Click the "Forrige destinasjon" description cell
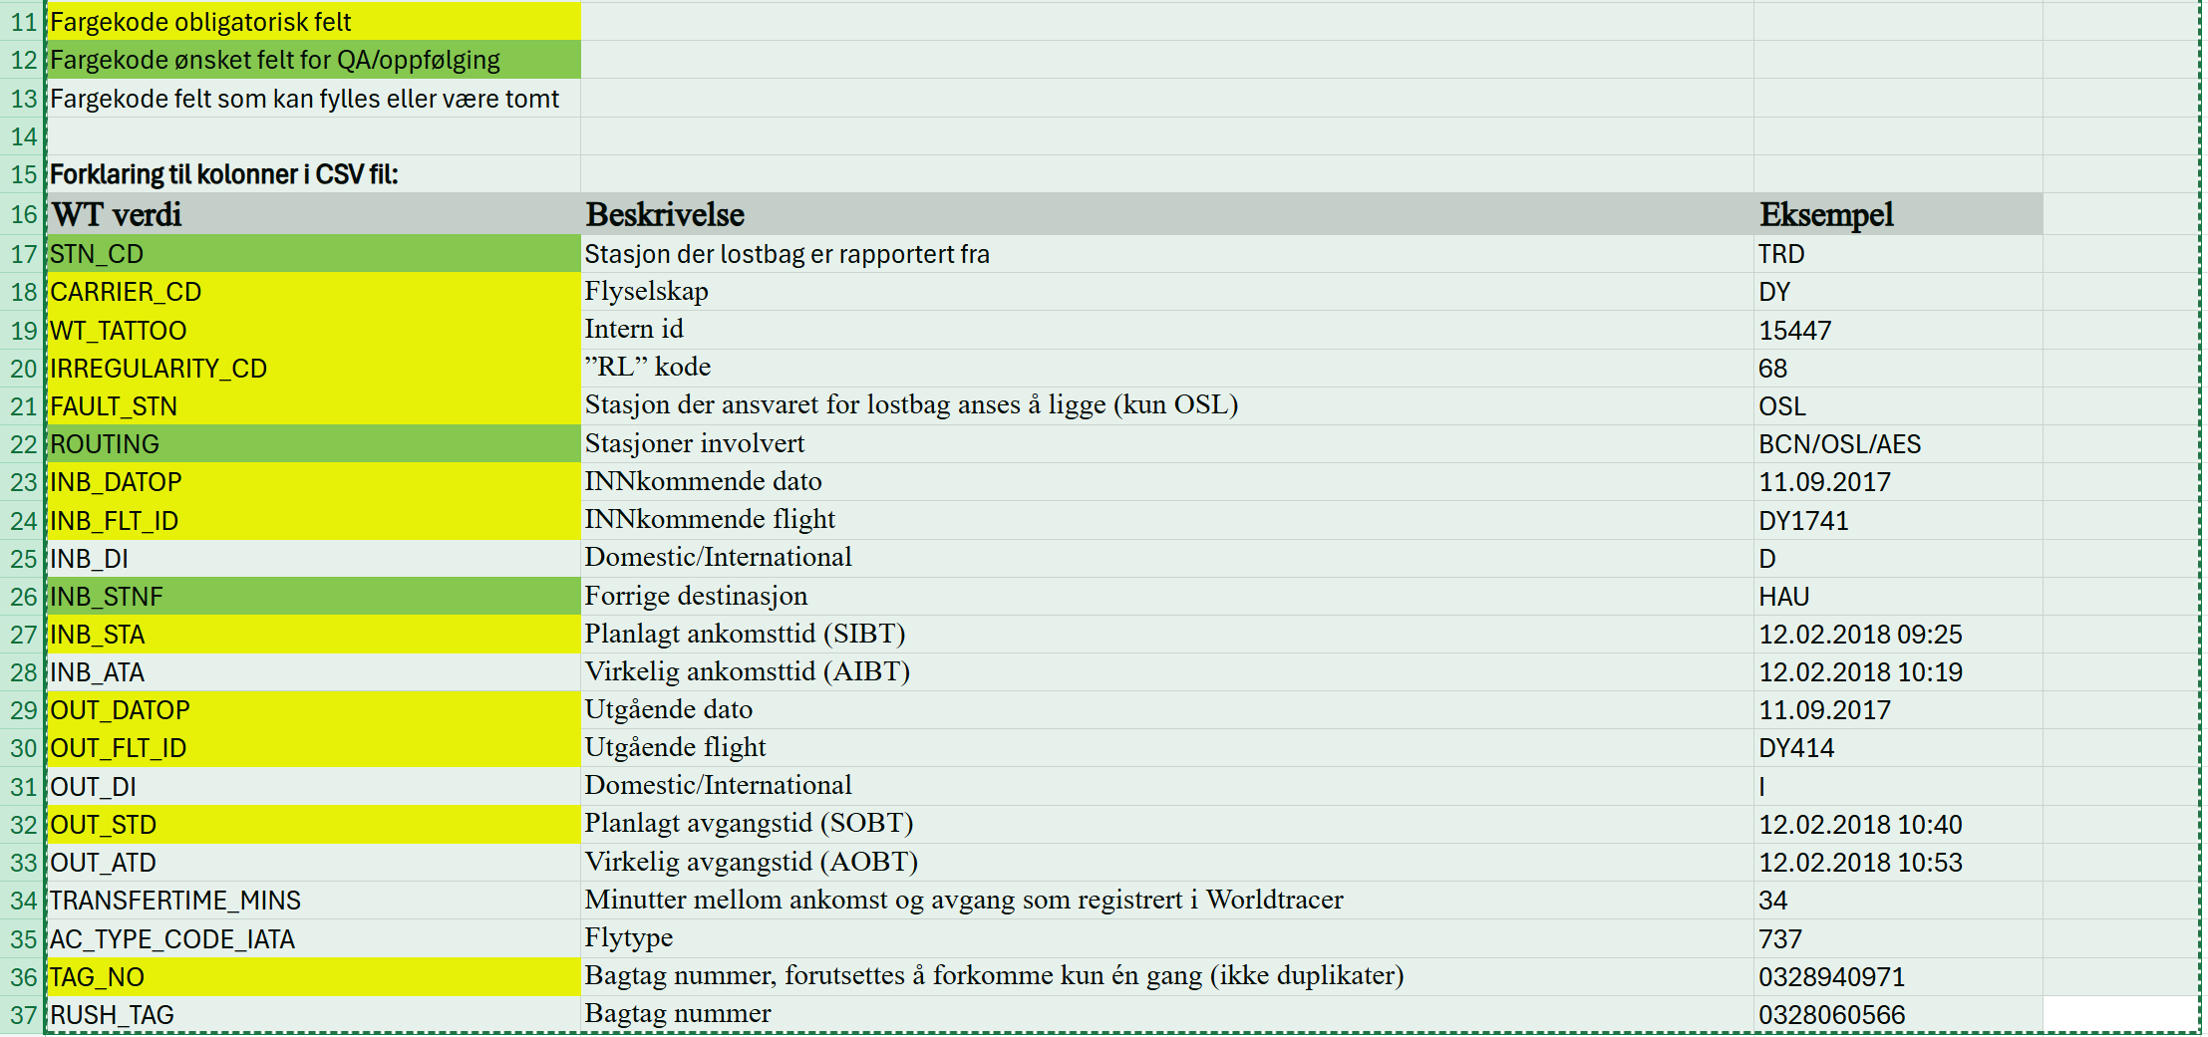2208x1037 pixels. tap(1166, 596)
